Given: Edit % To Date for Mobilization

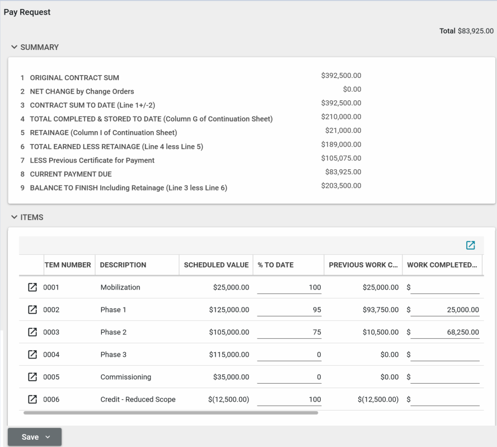Looking at the screenshot, I should [x=289, y=287].
